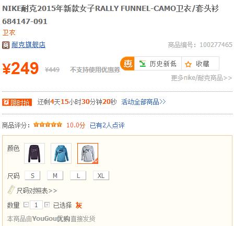234x226 pixels.
Task: Open 活动全部商品>> link
Action: tap(144, 102)
